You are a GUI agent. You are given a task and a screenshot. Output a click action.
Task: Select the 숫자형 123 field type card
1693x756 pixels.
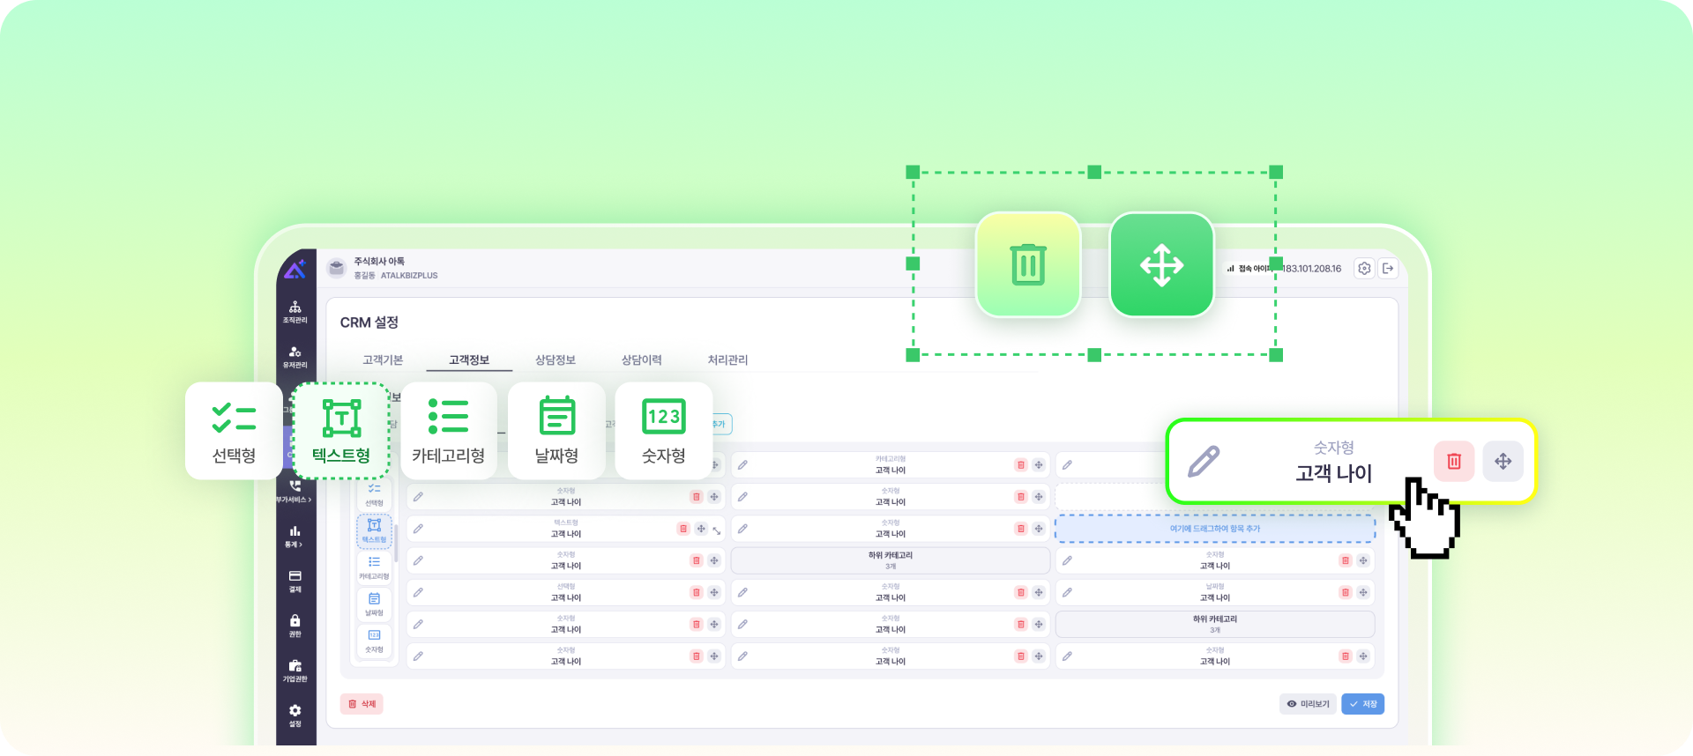(663, 431)
